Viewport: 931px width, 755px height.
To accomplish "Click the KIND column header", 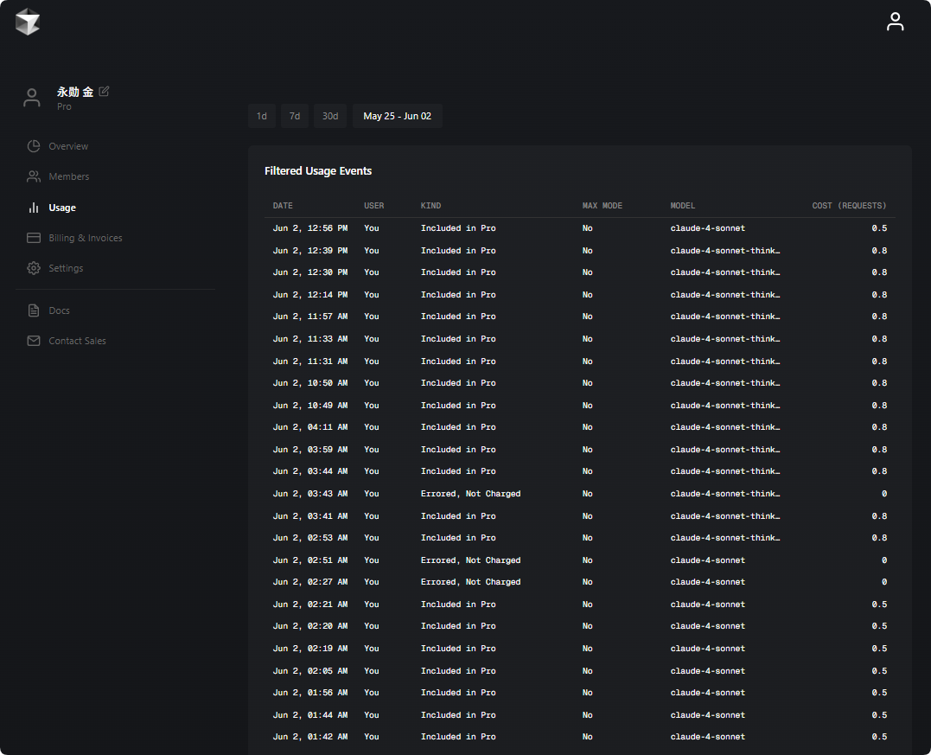I will (431, 206).
